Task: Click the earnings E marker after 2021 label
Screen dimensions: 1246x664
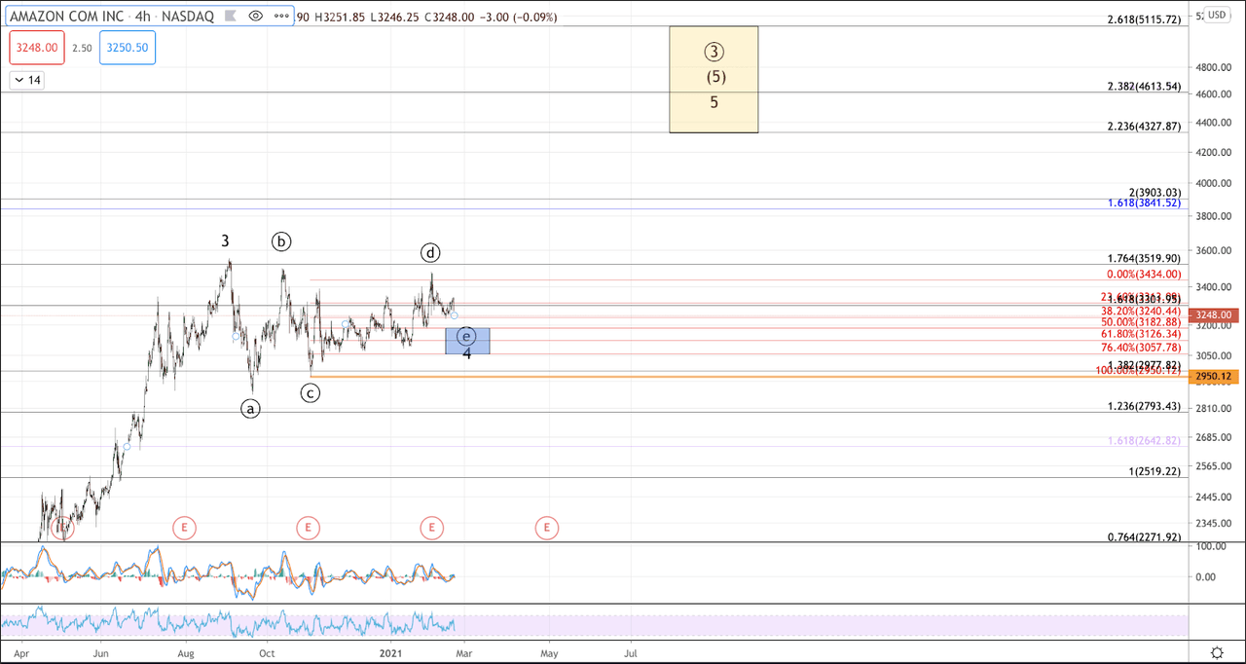Action: [x=431, y=528]
